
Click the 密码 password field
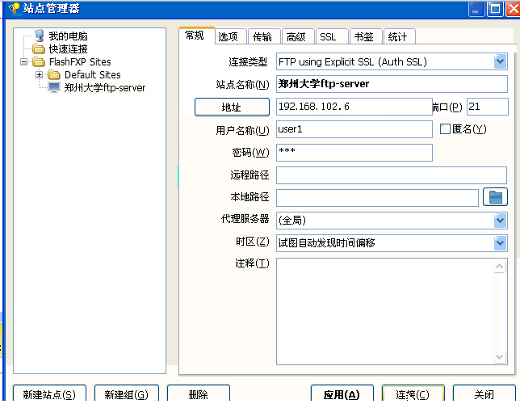[354, 153]
